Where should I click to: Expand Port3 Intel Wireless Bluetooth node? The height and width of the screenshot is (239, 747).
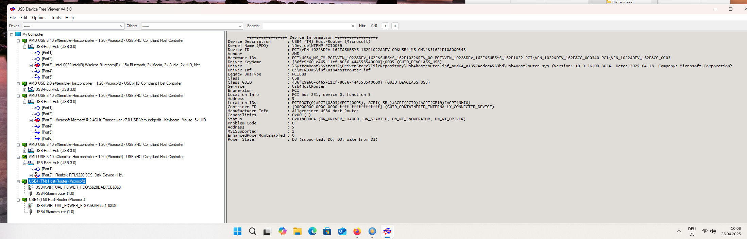tap(31, 65)
